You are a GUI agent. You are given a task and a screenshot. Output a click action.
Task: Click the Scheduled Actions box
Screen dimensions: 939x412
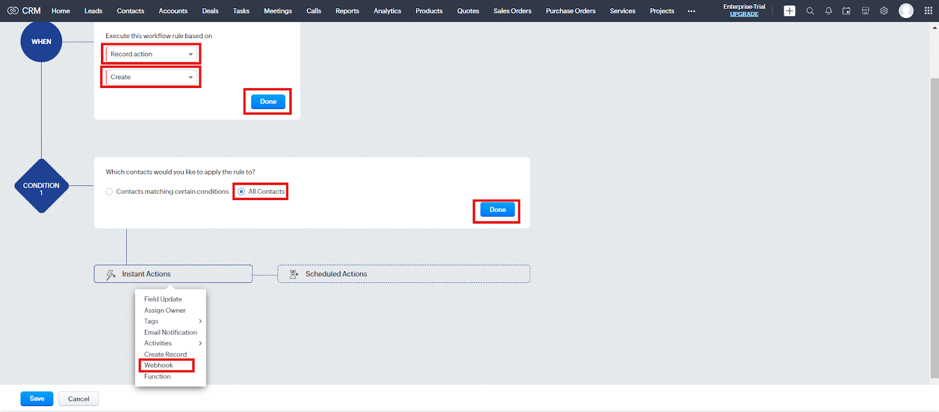click(x=404, y=274)
